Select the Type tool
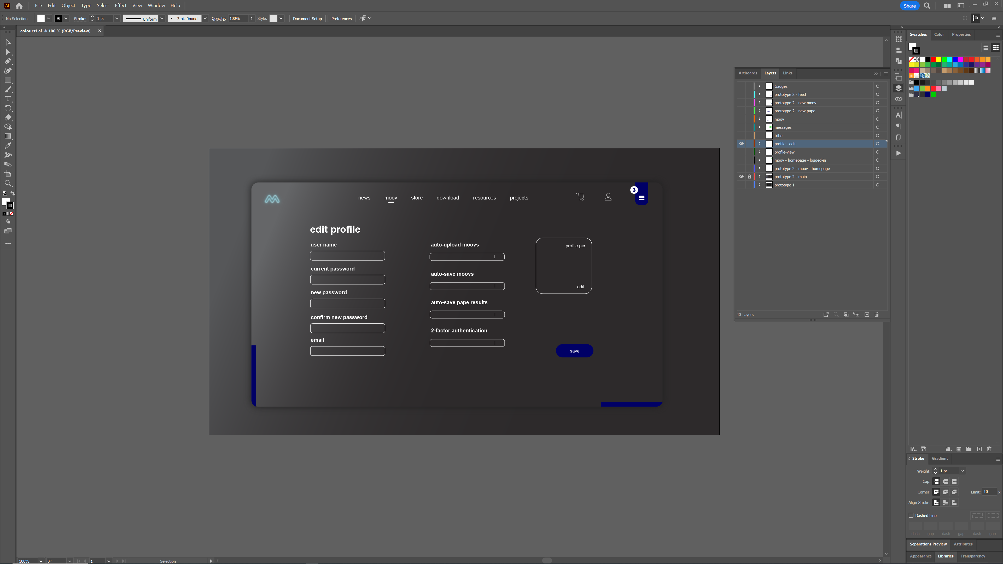The image size is (1003, 564). [8, 99]
